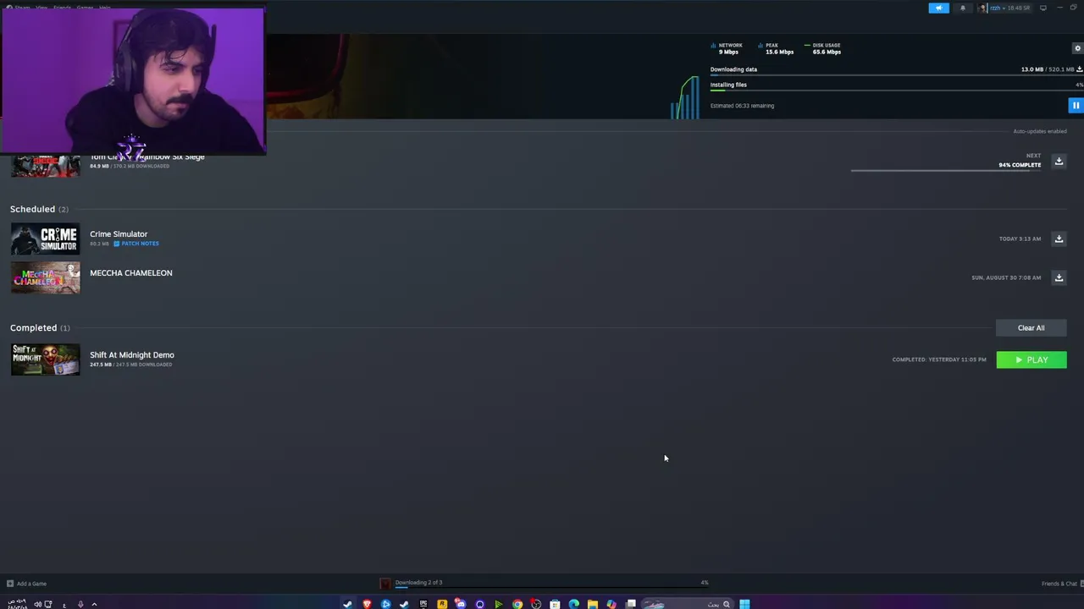
Task: Click the Add a Game button
Action: pos(27,584)
